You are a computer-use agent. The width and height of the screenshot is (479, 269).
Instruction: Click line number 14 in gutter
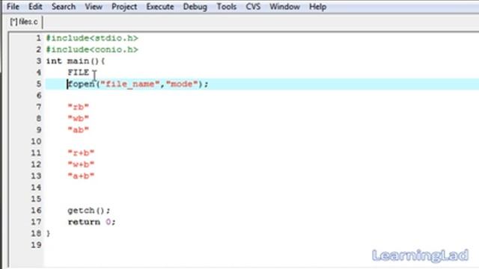coord(36,188)
